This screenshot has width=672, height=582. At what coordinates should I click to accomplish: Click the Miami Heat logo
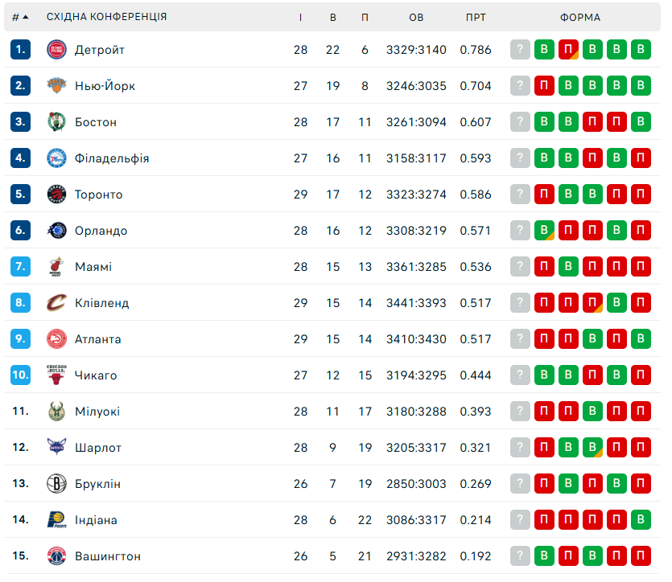(56, 267)
